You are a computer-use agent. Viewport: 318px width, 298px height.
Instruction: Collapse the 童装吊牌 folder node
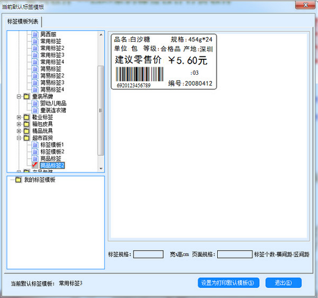[19, 96]
